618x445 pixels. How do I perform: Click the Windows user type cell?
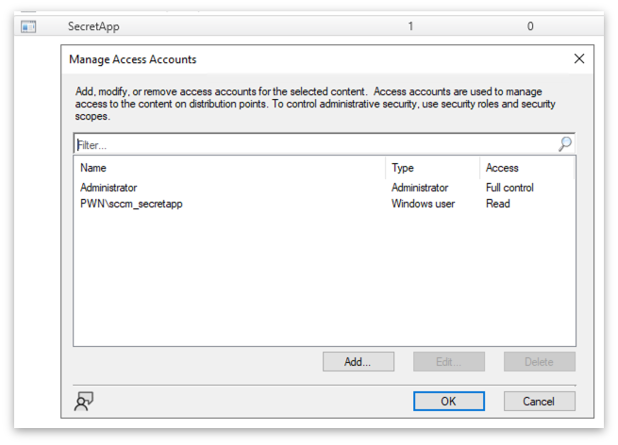[x=422, y=204]
